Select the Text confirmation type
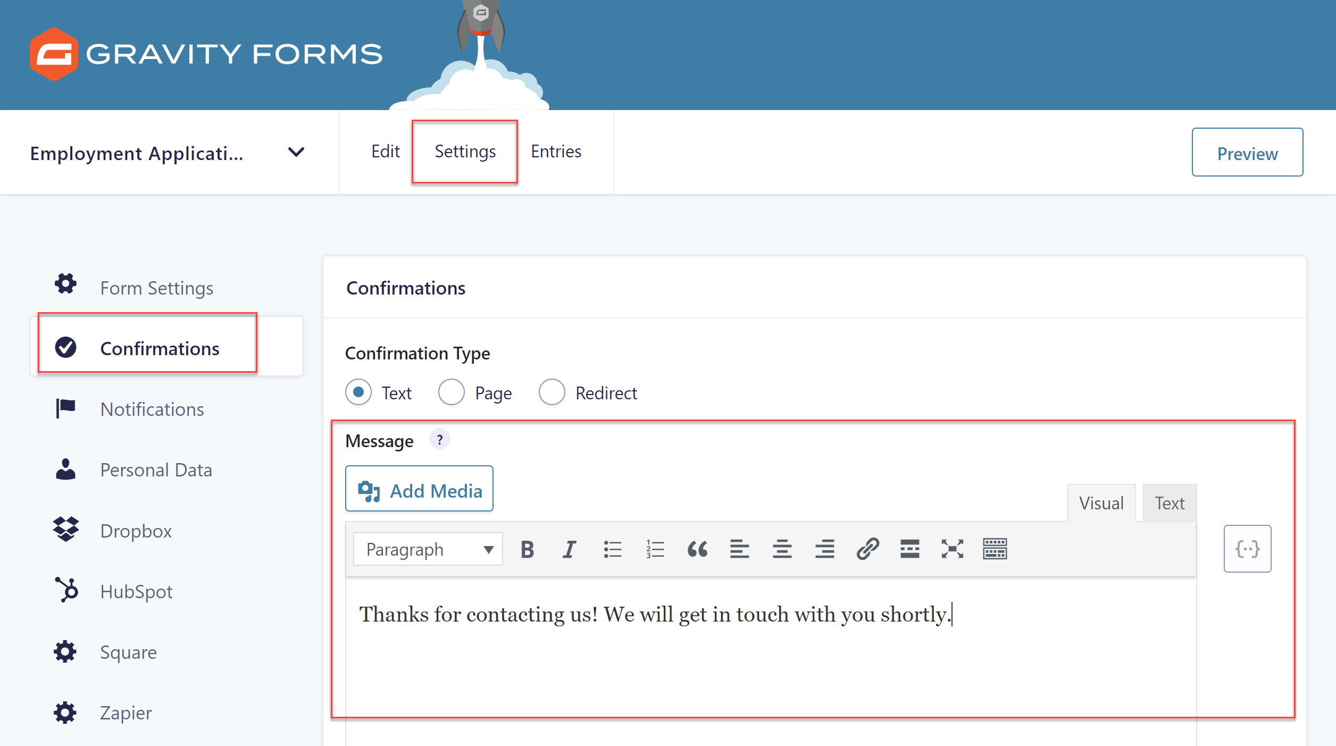Screen dimensions: 1336x746 pos(358,392)
